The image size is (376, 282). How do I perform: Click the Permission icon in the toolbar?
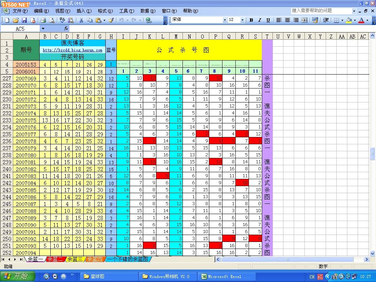[33, 21]
